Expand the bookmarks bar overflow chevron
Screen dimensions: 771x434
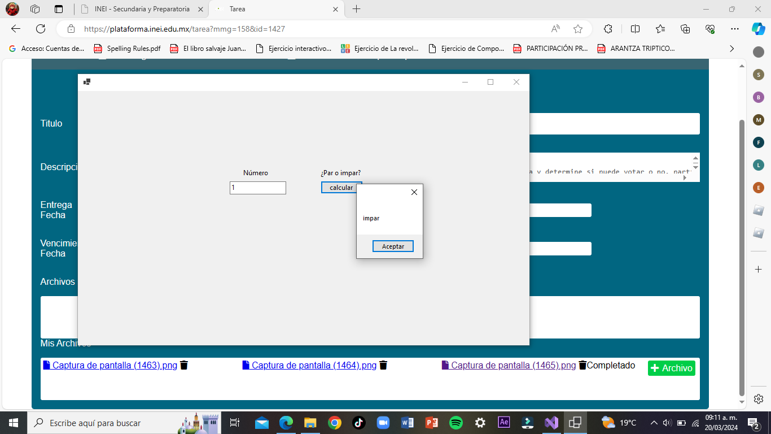(x=732, y=49)
